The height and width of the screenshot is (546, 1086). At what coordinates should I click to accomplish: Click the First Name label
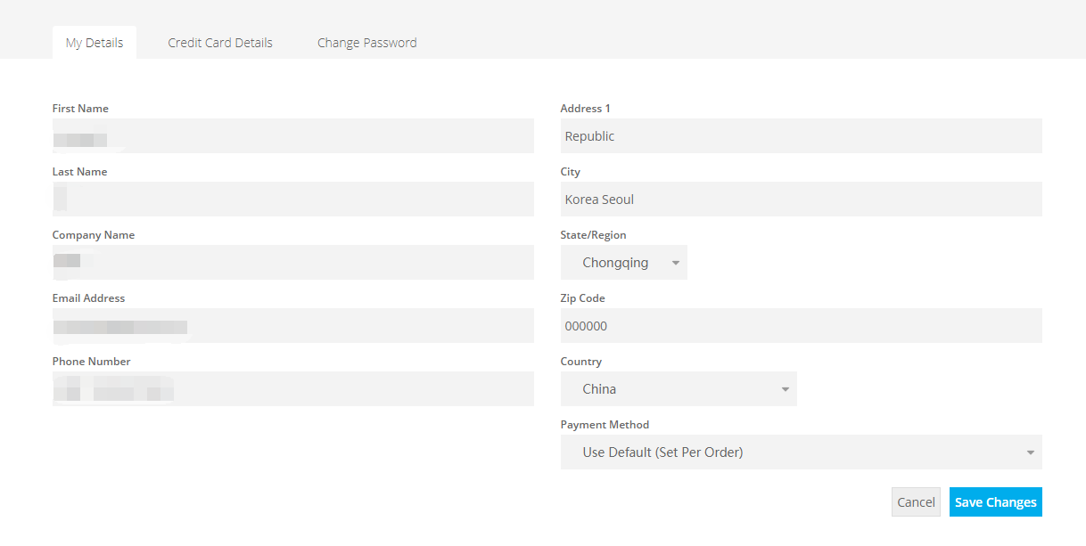tap(80, 109)
